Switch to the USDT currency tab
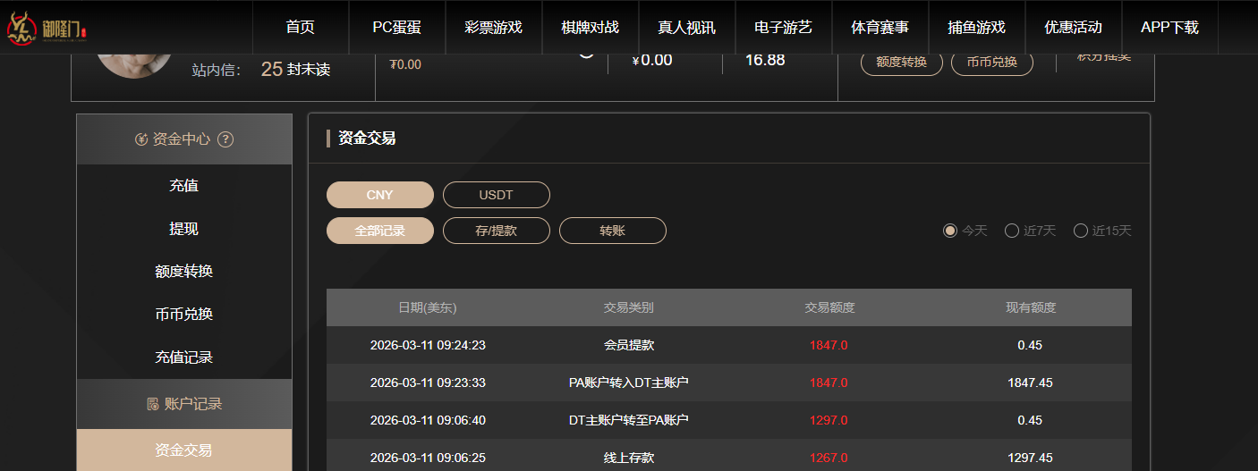 pos(497,195)
